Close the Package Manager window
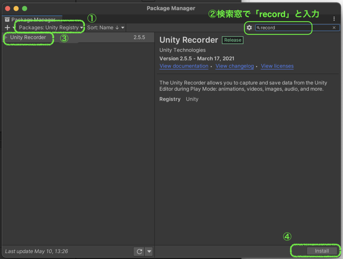 (x=8, y=8)
